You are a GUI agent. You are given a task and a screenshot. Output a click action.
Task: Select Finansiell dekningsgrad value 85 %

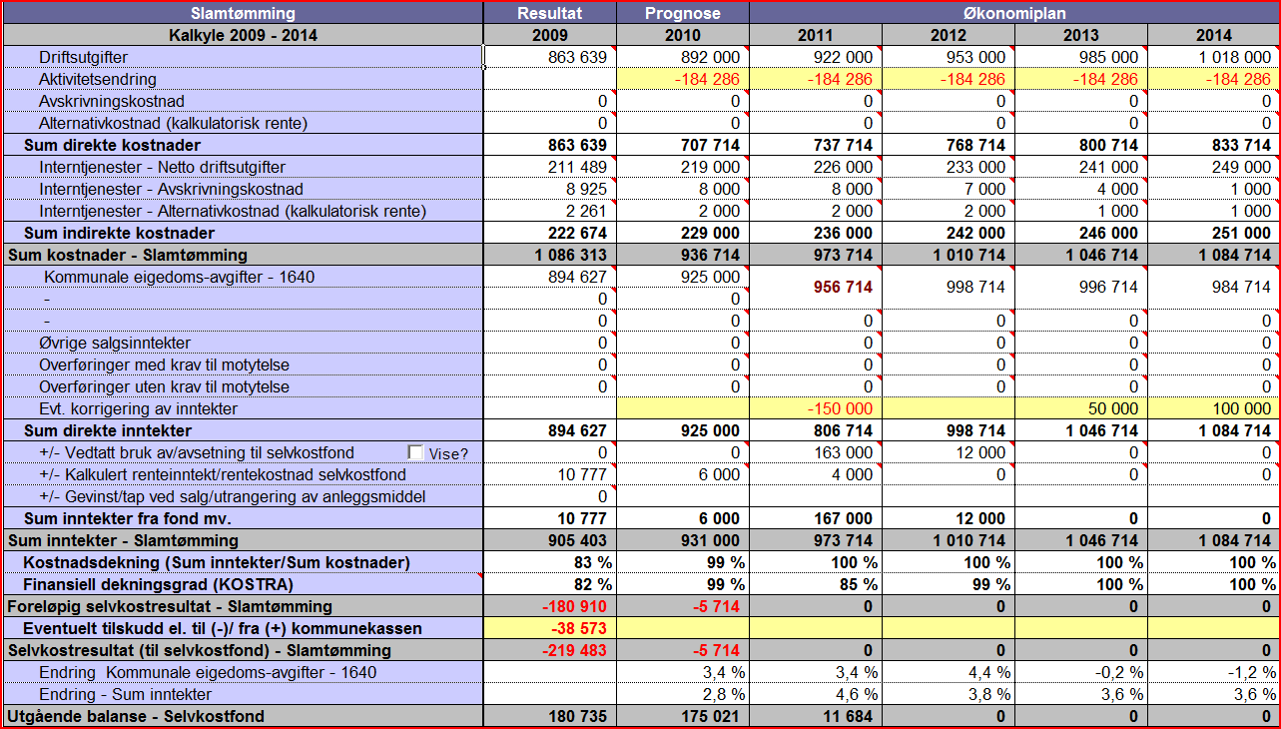816,584
